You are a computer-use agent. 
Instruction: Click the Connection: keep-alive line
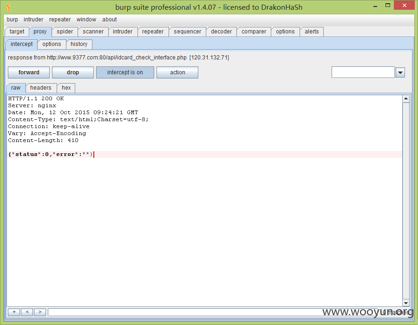(49, 126)
